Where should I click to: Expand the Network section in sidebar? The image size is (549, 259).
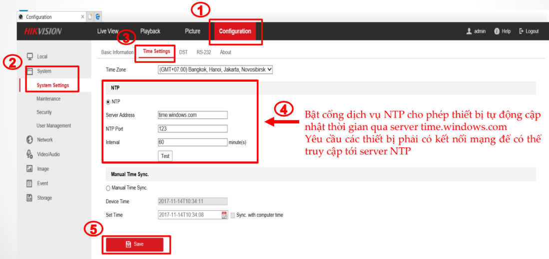44,140
